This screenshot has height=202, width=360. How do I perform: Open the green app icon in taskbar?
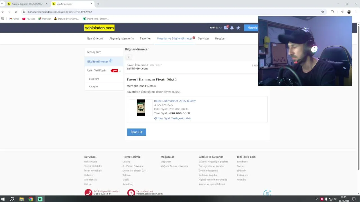[40, 199]
